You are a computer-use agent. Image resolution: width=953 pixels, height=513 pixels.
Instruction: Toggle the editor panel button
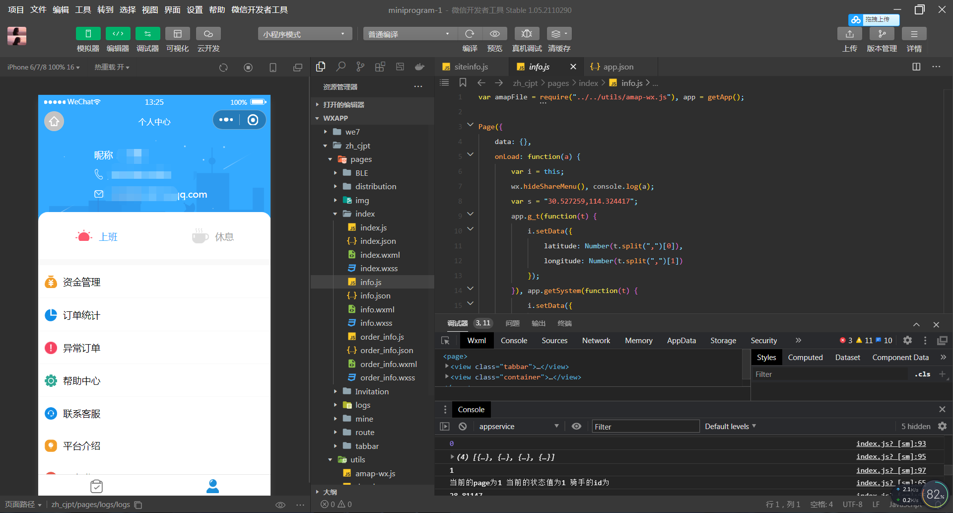pos(118,34)
